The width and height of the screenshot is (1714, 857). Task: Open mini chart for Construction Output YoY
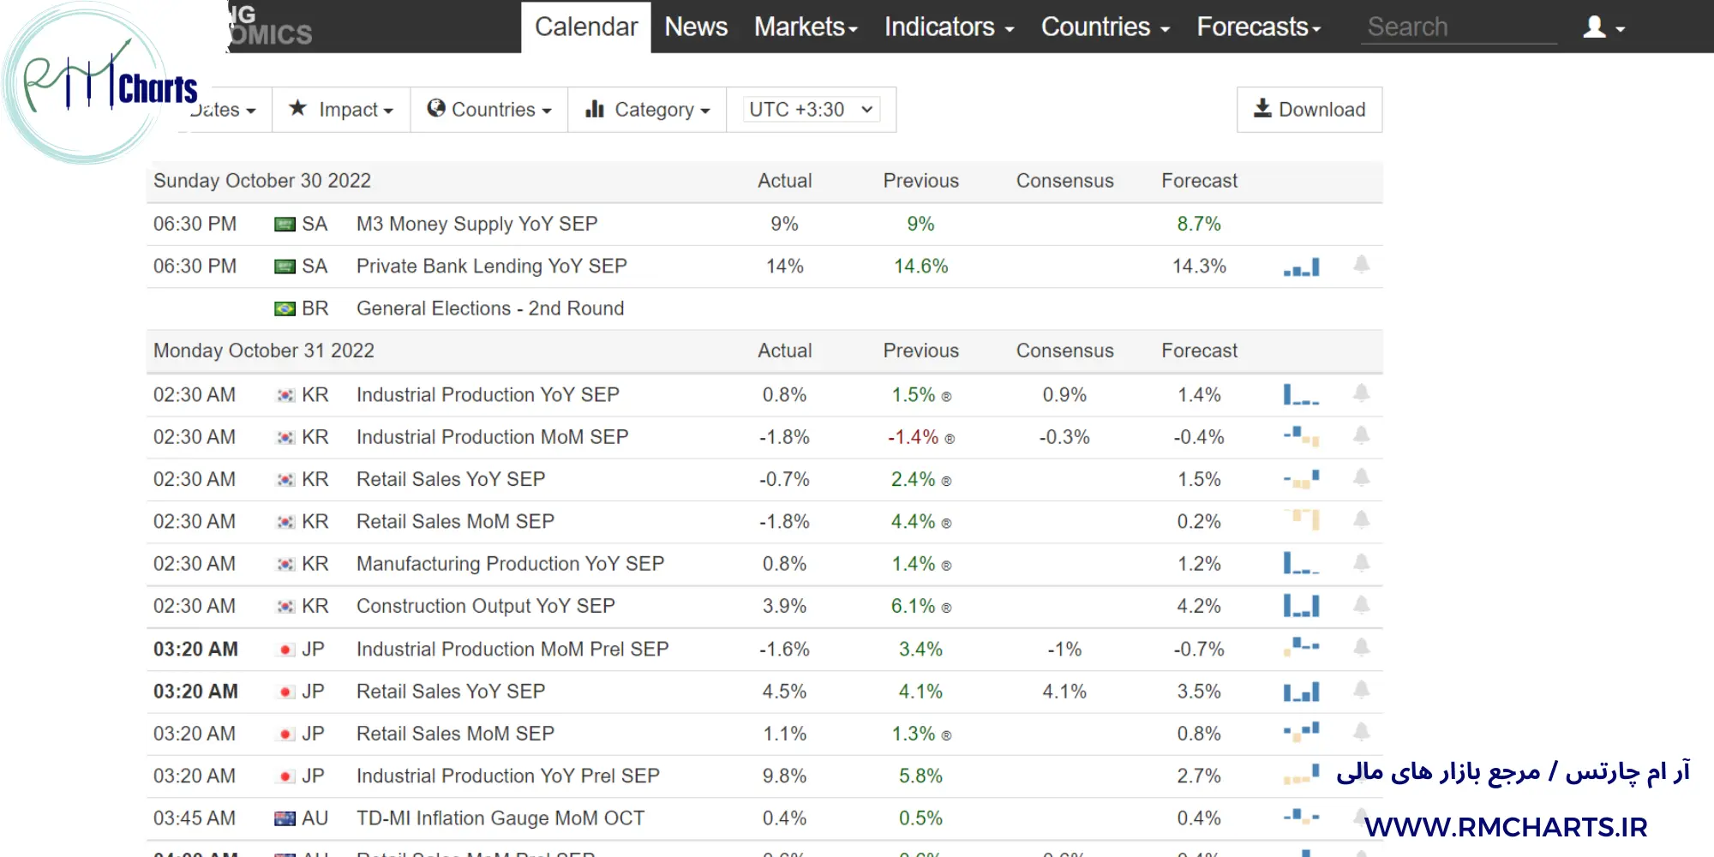1301,607
